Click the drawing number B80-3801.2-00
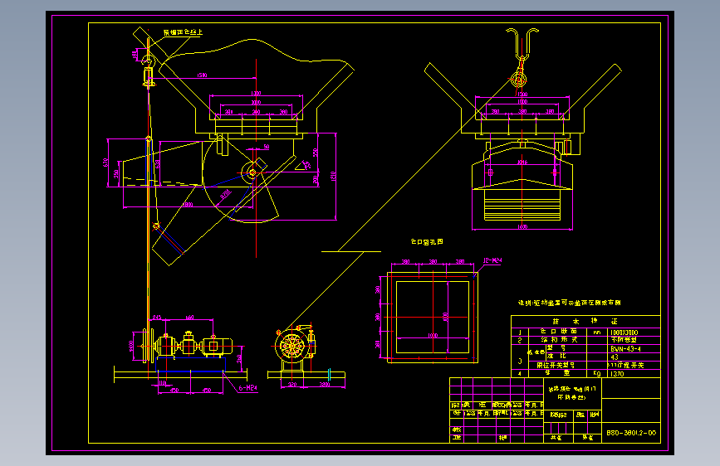This screenshot has width=720, height=466. click(631, 433)
